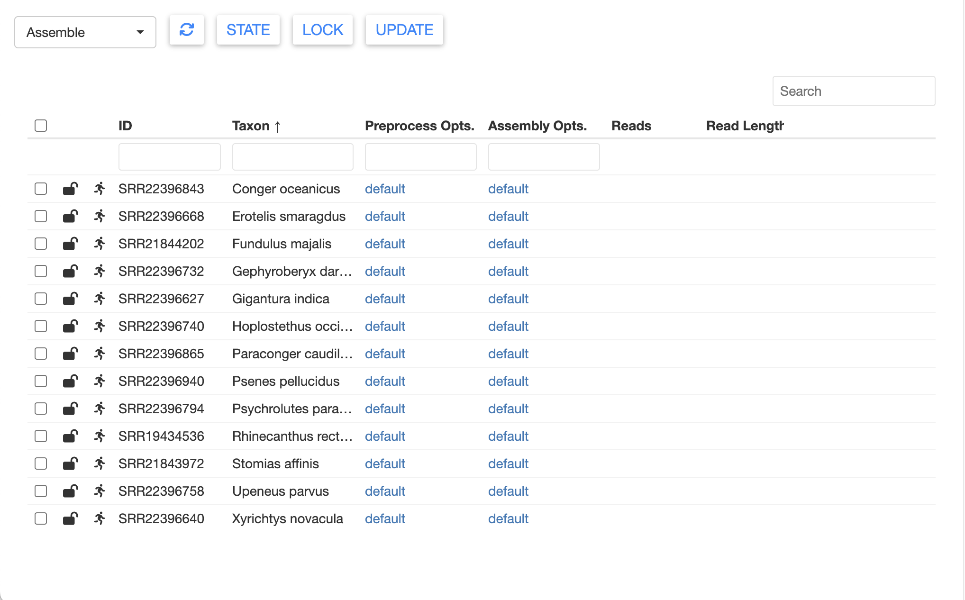
Task: Toggle the select-all checkbox in header
Action: [41, 126]
